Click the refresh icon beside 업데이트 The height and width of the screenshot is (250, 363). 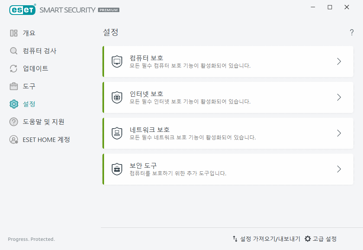pyautogui.click(x=14, y=69)
